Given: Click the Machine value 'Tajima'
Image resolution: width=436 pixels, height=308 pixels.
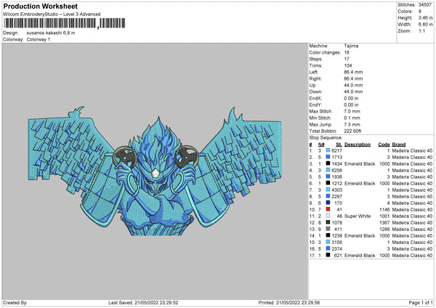Looking at the screenshot, I should tap(351, 46).
